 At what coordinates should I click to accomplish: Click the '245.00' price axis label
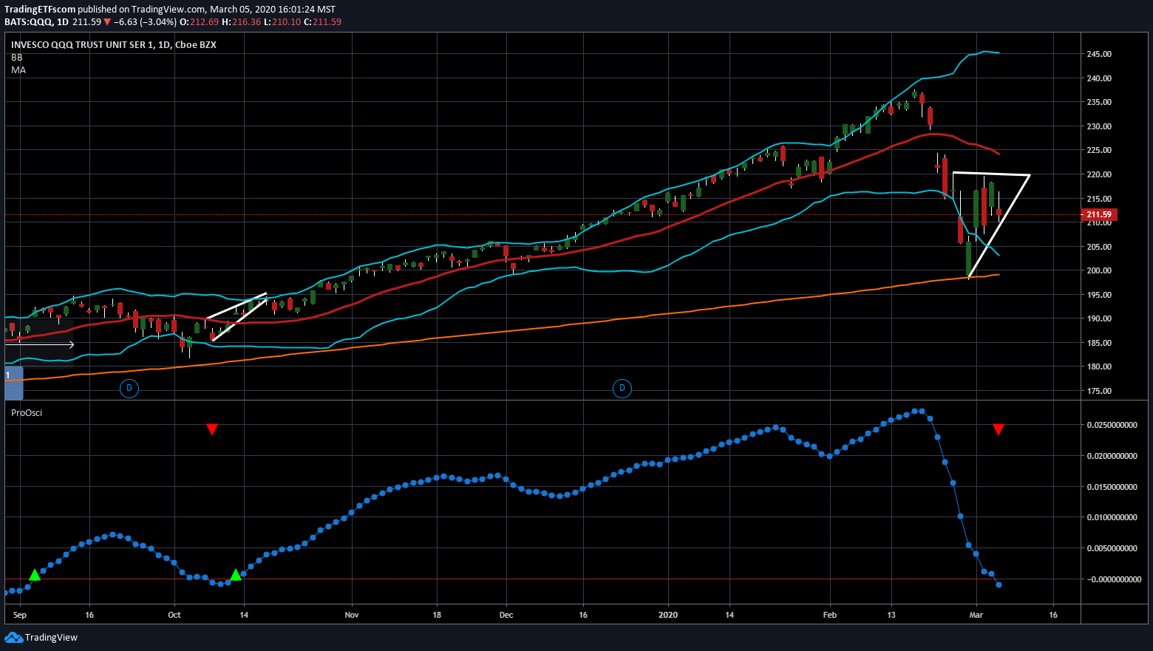pos(1099,55)
